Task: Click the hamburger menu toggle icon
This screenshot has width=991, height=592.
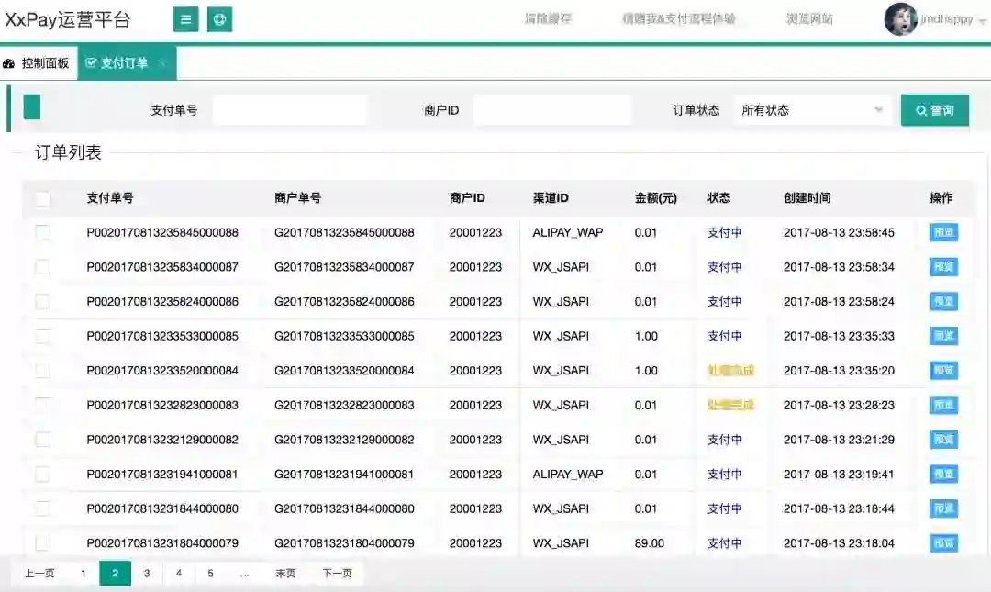Action: (186, 19)
